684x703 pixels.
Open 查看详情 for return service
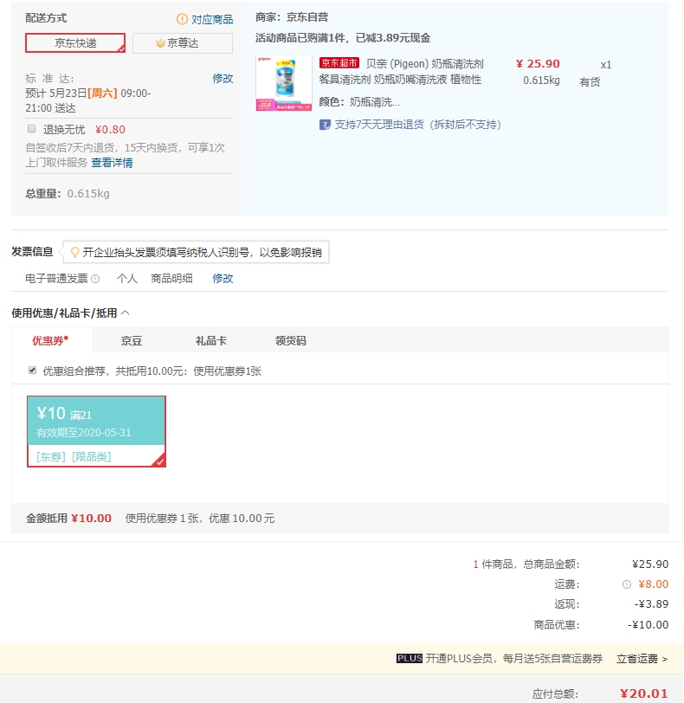112,163
